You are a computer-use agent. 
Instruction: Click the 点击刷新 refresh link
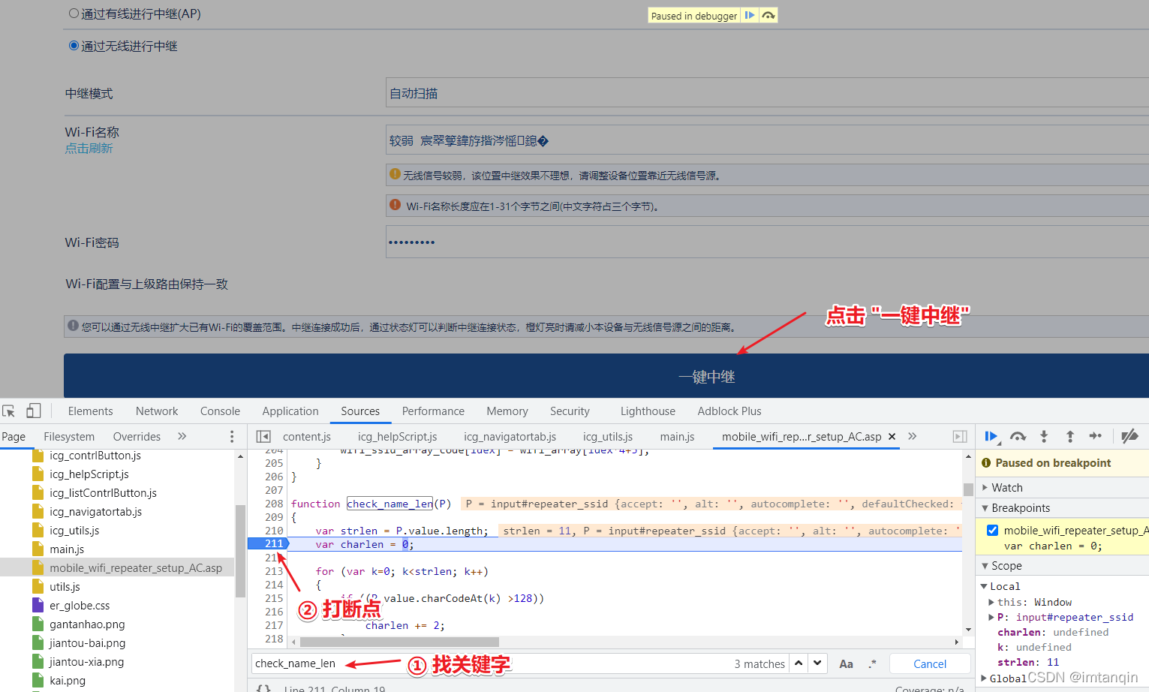89,148
